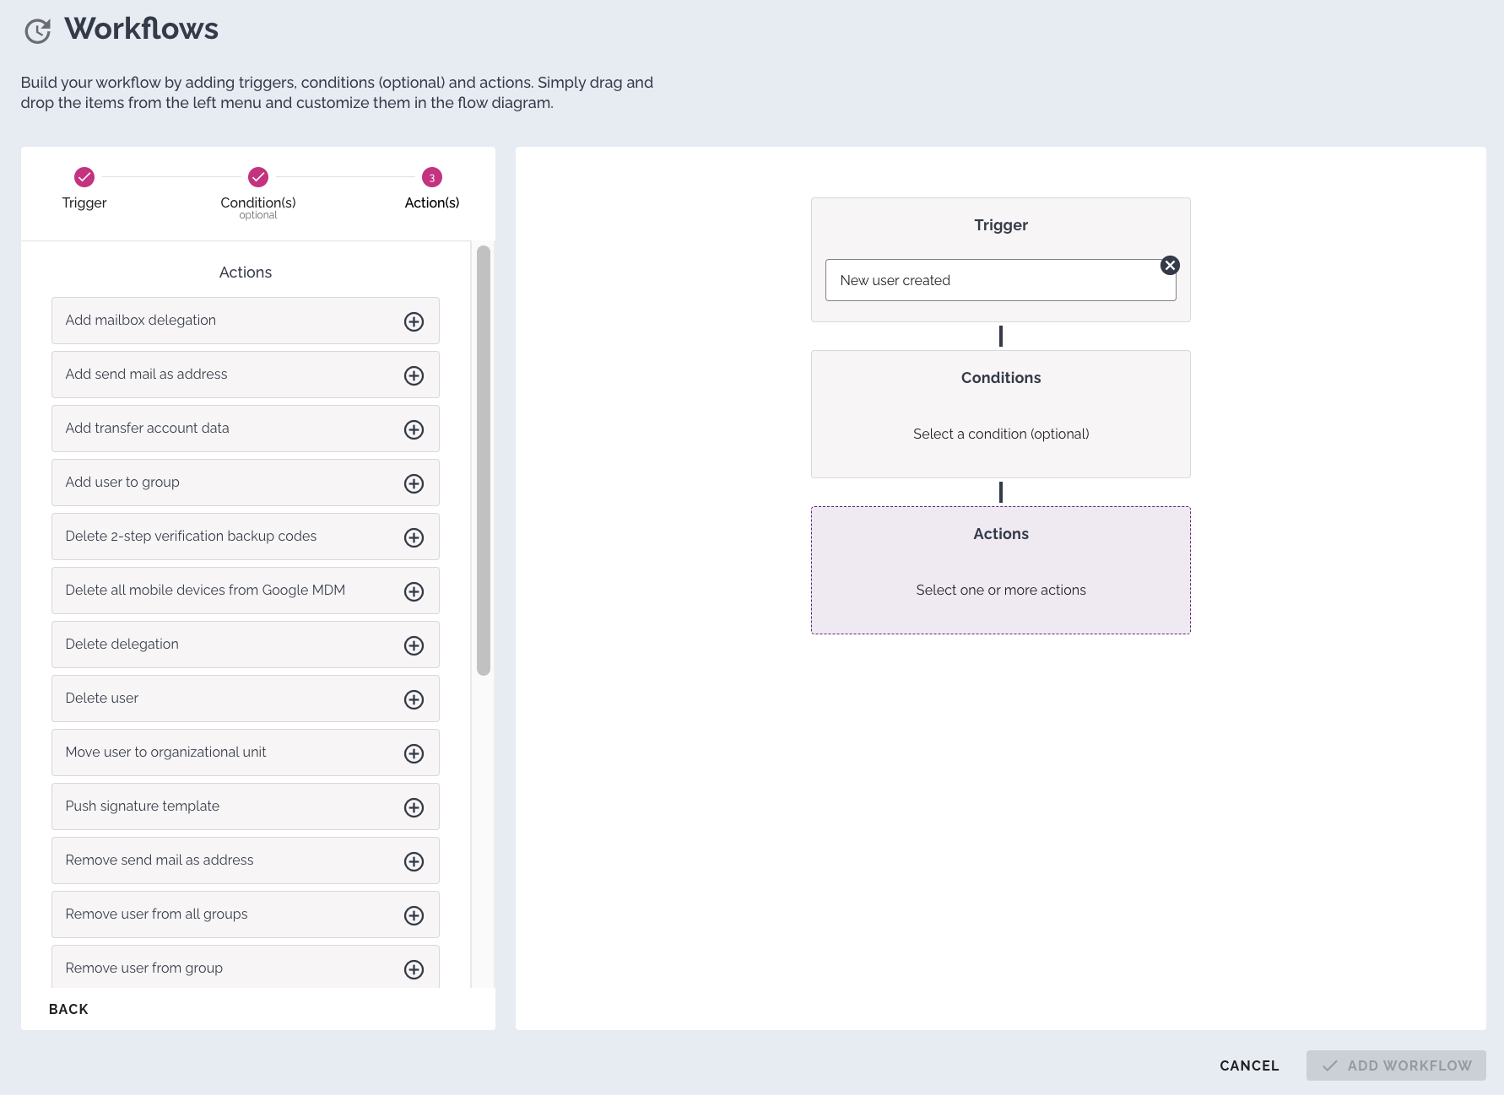Click the Workflows clock icon in header

[38, 31]
